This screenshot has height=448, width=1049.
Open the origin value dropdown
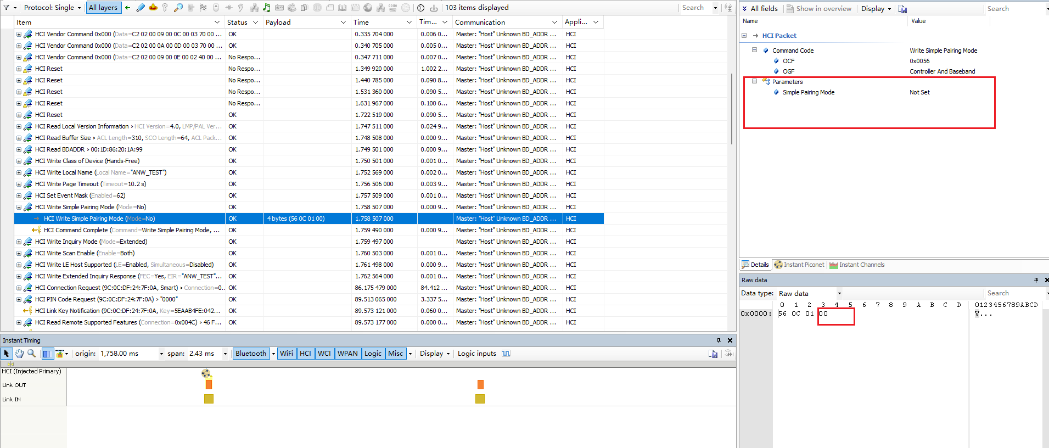click(x=161, y=354)
